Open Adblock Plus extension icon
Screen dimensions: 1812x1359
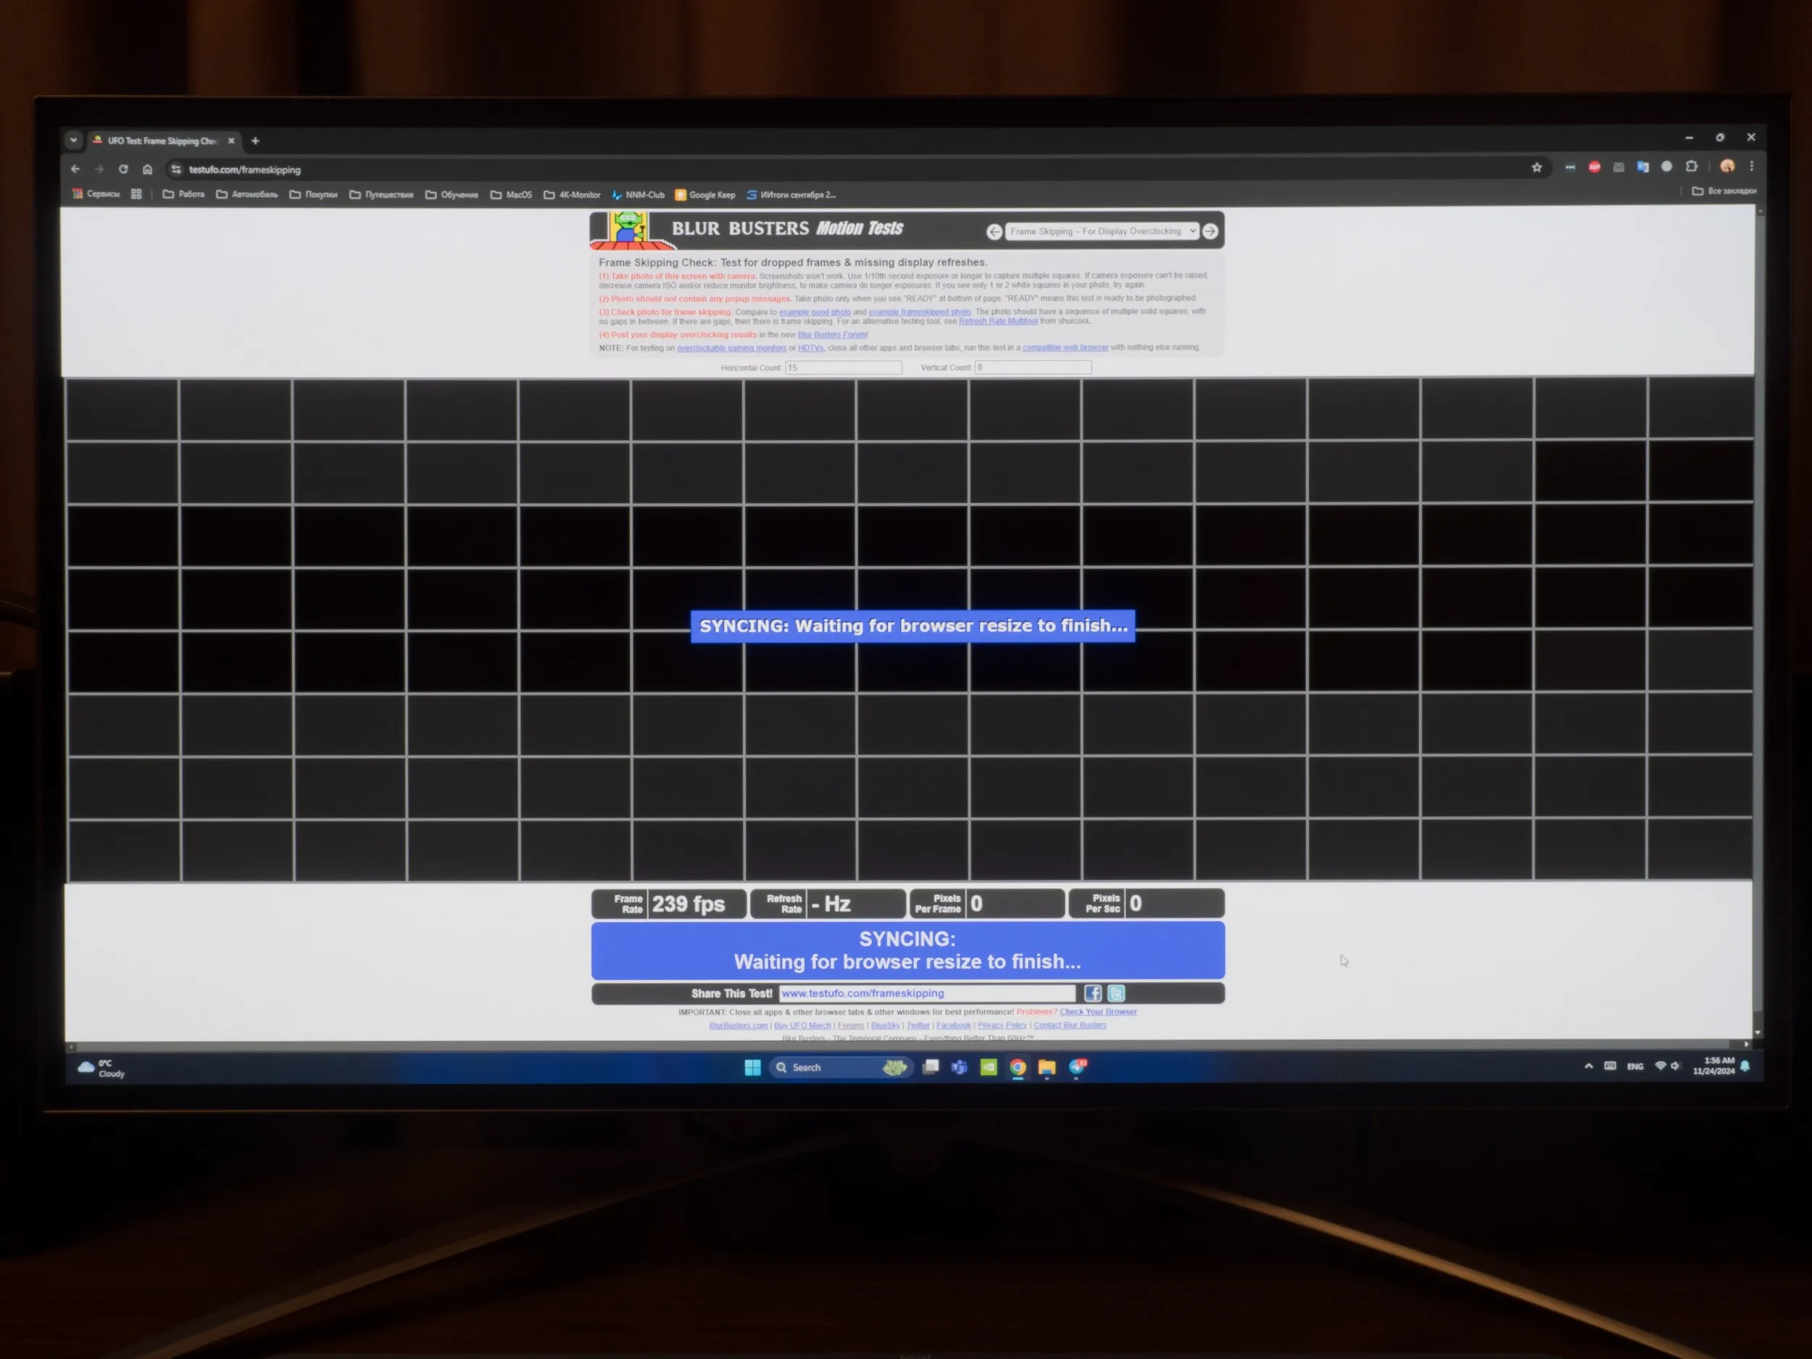(x=1594, y=167)
